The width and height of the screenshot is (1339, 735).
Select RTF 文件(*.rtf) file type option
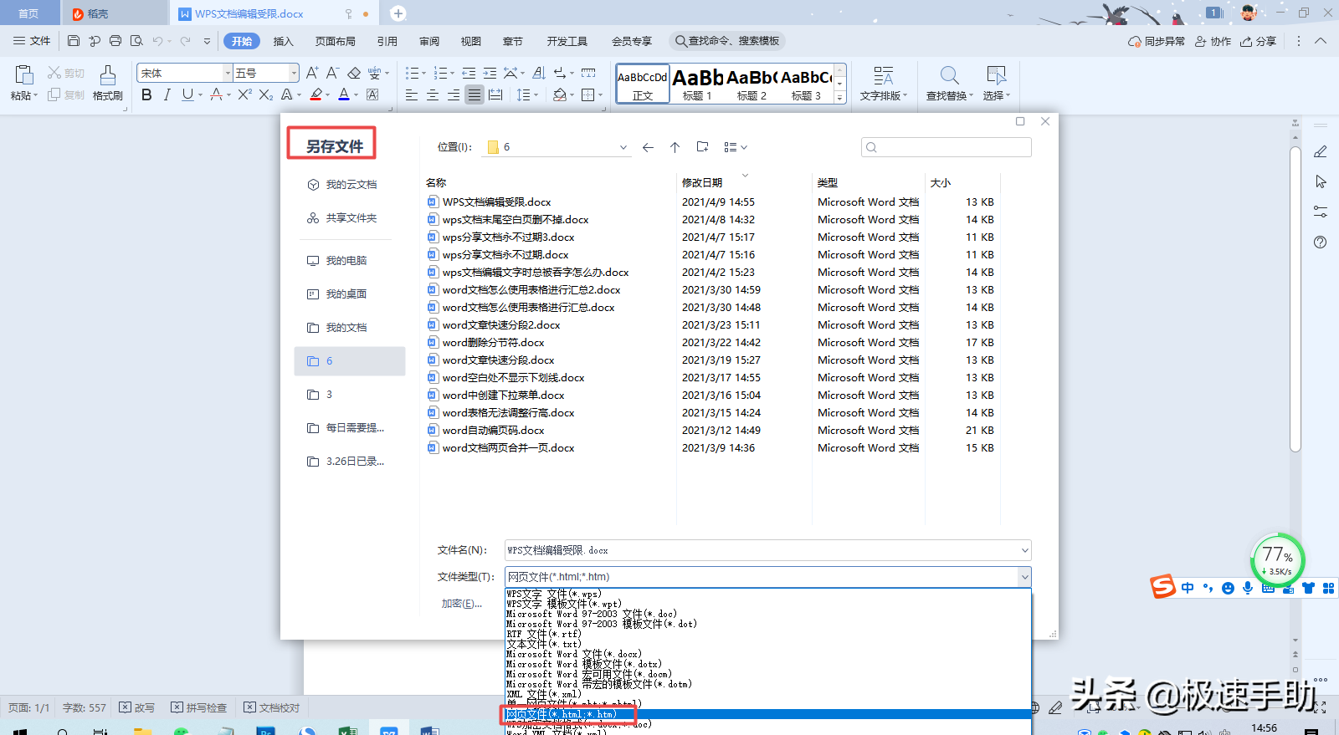pos(544,634)
